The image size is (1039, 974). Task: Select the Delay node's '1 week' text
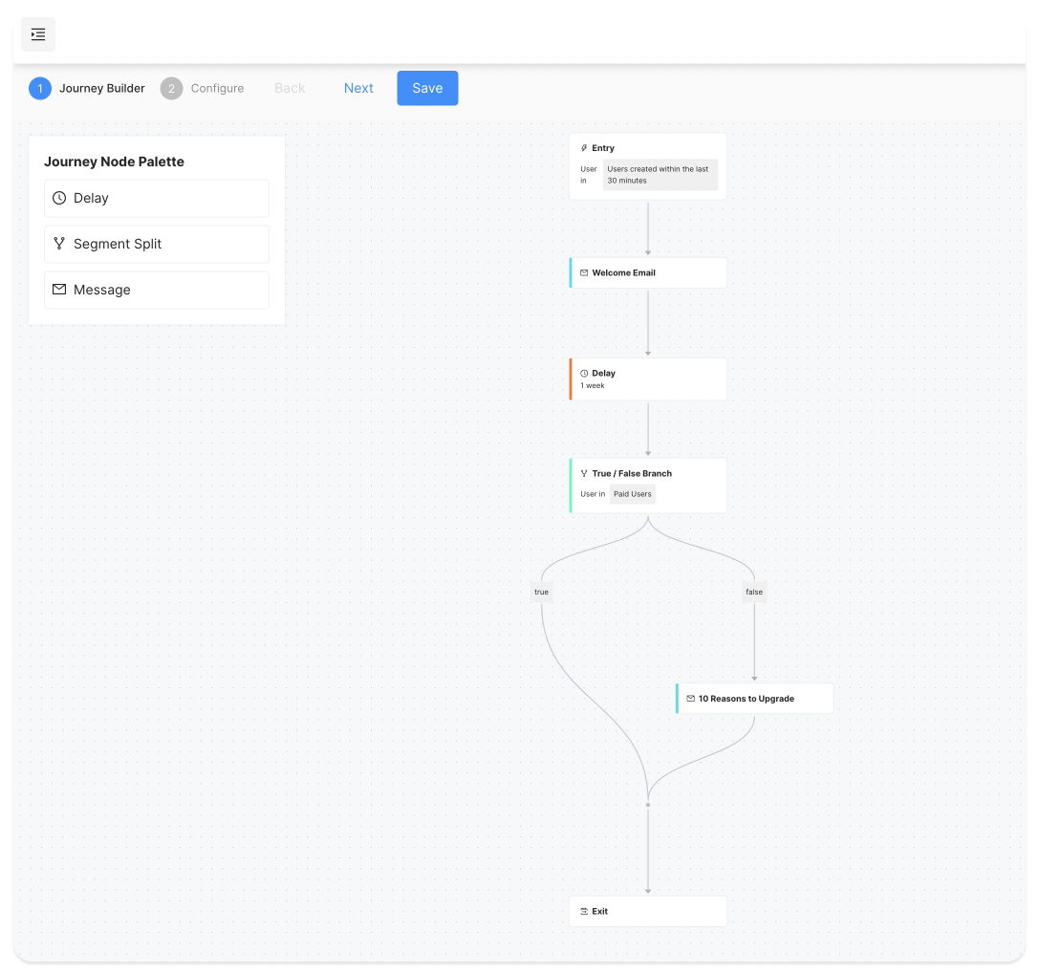tap(593, 386)
